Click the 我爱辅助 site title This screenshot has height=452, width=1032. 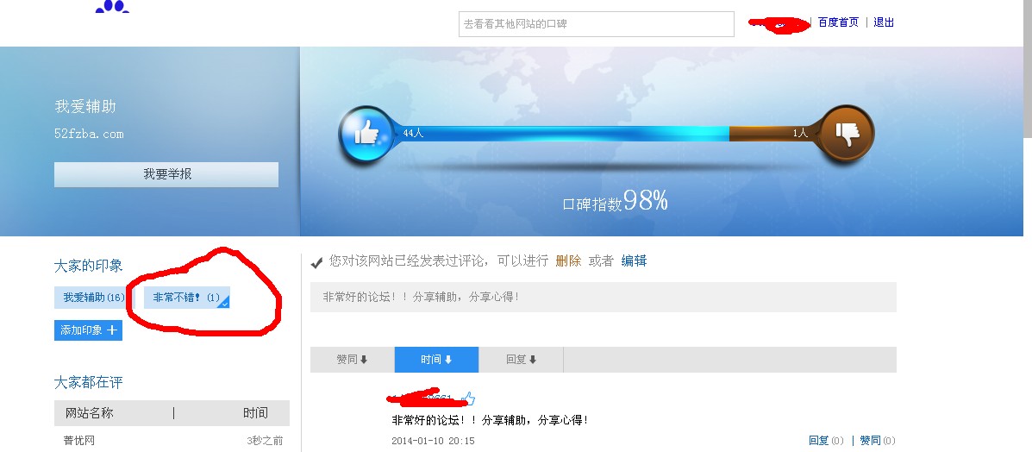[85, 107]
